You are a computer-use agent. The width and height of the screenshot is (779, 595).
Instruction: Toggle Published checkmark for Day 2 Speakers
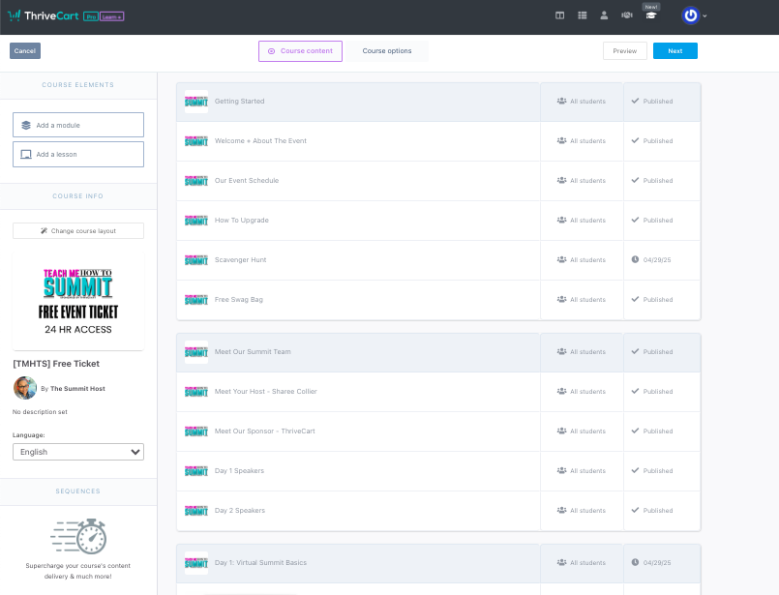click(x=635, y=510)
